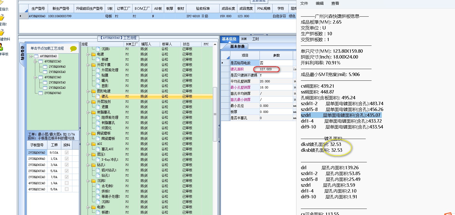Click the yellow speech bubble icon

tap(73, 49)
